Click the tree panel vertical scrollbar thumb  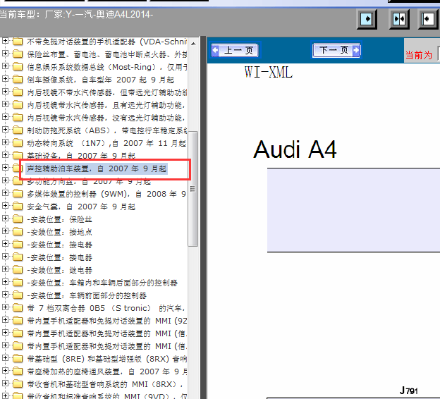[193, 189]
